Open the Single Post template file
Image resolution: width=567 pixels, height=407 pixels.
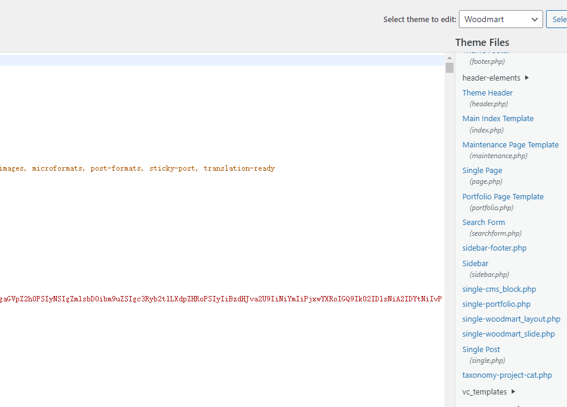[481, 350]
